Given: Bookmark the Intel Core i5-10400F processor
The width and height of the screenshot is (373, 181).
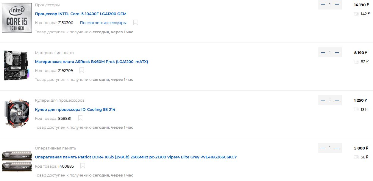Looking at the screenshot, I should click(x=135, y=23).
